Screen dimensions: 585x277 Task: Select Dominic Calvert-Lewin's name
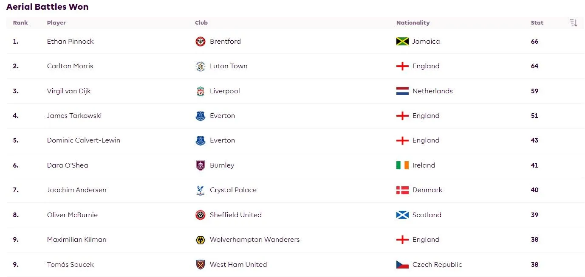click(x=83, y=140)
